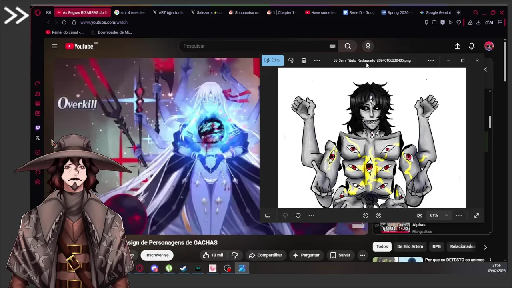
Task: Open the more options menu next to the trash icon
Action: (317, 60)
